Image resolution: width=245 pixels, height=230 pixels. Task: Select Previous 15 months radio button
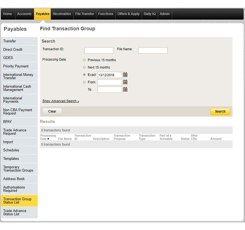(84, 60)
